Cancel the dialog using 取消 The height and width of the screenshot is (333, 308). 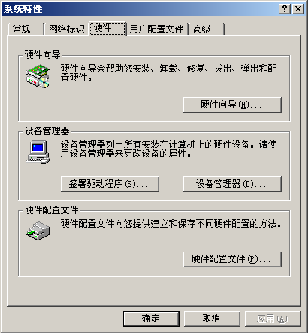(x=212, y=319)
